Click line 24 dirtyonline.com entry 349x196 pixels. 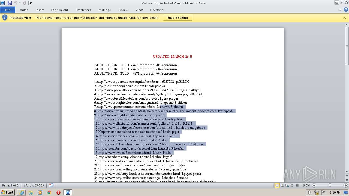pyautogui.click(x=141, y=178)
